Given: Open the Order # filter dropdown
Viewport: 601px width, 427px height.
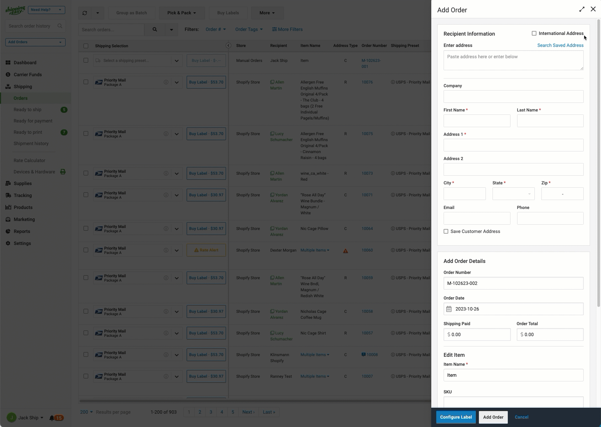Looking at the screenshot, I should (216, 29).
